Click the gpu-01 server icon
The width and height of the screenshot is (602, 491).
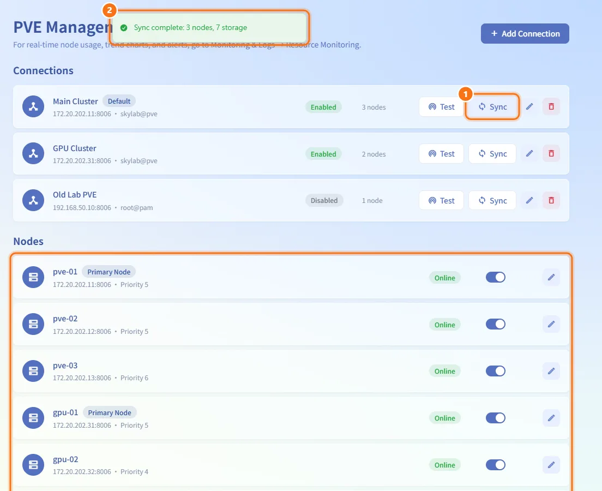(33, 418)
